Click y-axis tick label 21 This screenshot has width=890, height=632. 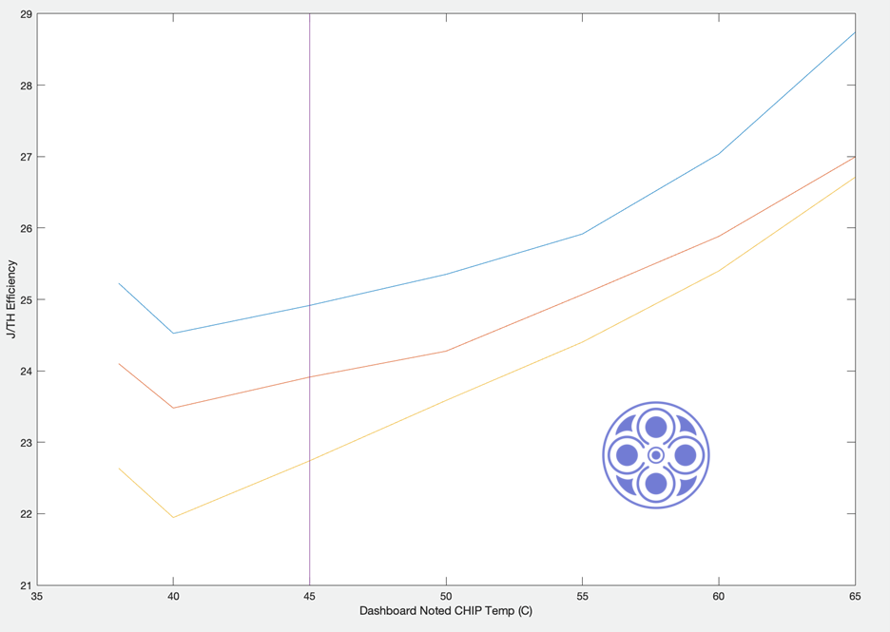click(26, 585)
